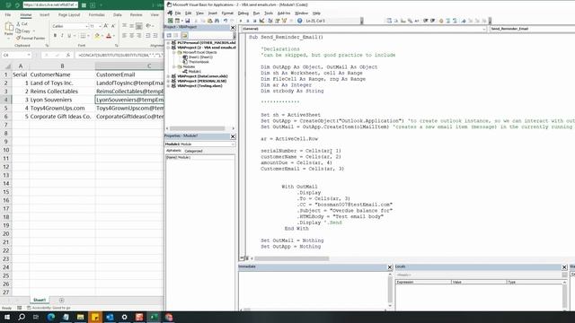This screenshot has width=575, height=323.
Task: Open Name Box dropdown showing C4
Action: coord(28,55)
